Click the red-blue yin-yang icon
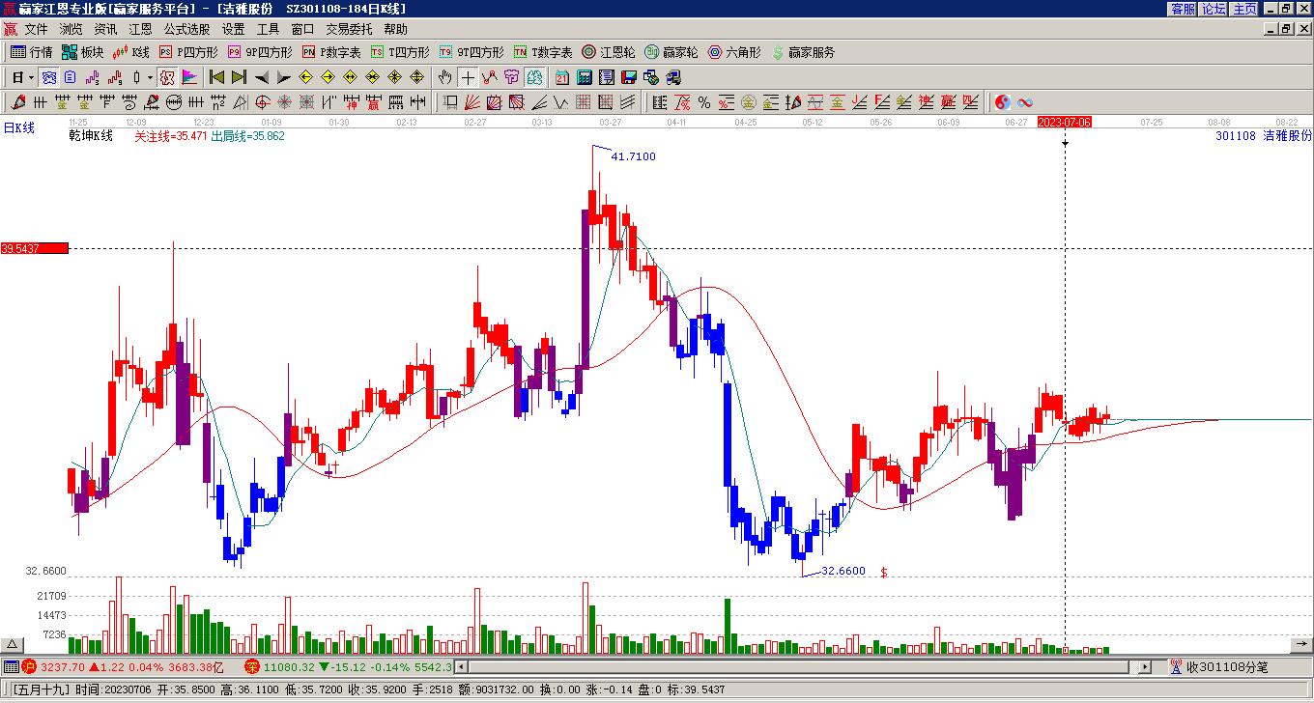This screenshot has height=703, width=1314. (1003, 102)
